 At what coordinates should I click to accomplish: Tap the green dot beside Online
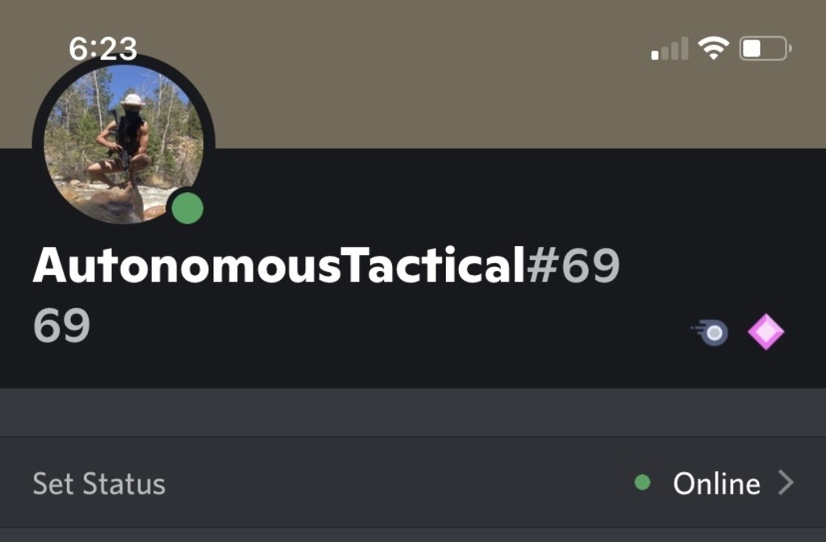(642, 482)
